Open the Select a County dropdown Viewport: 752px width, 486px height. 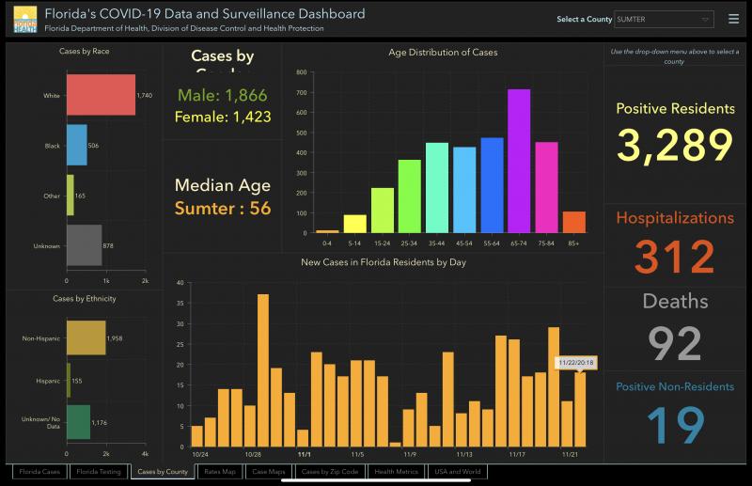[664, 19]
